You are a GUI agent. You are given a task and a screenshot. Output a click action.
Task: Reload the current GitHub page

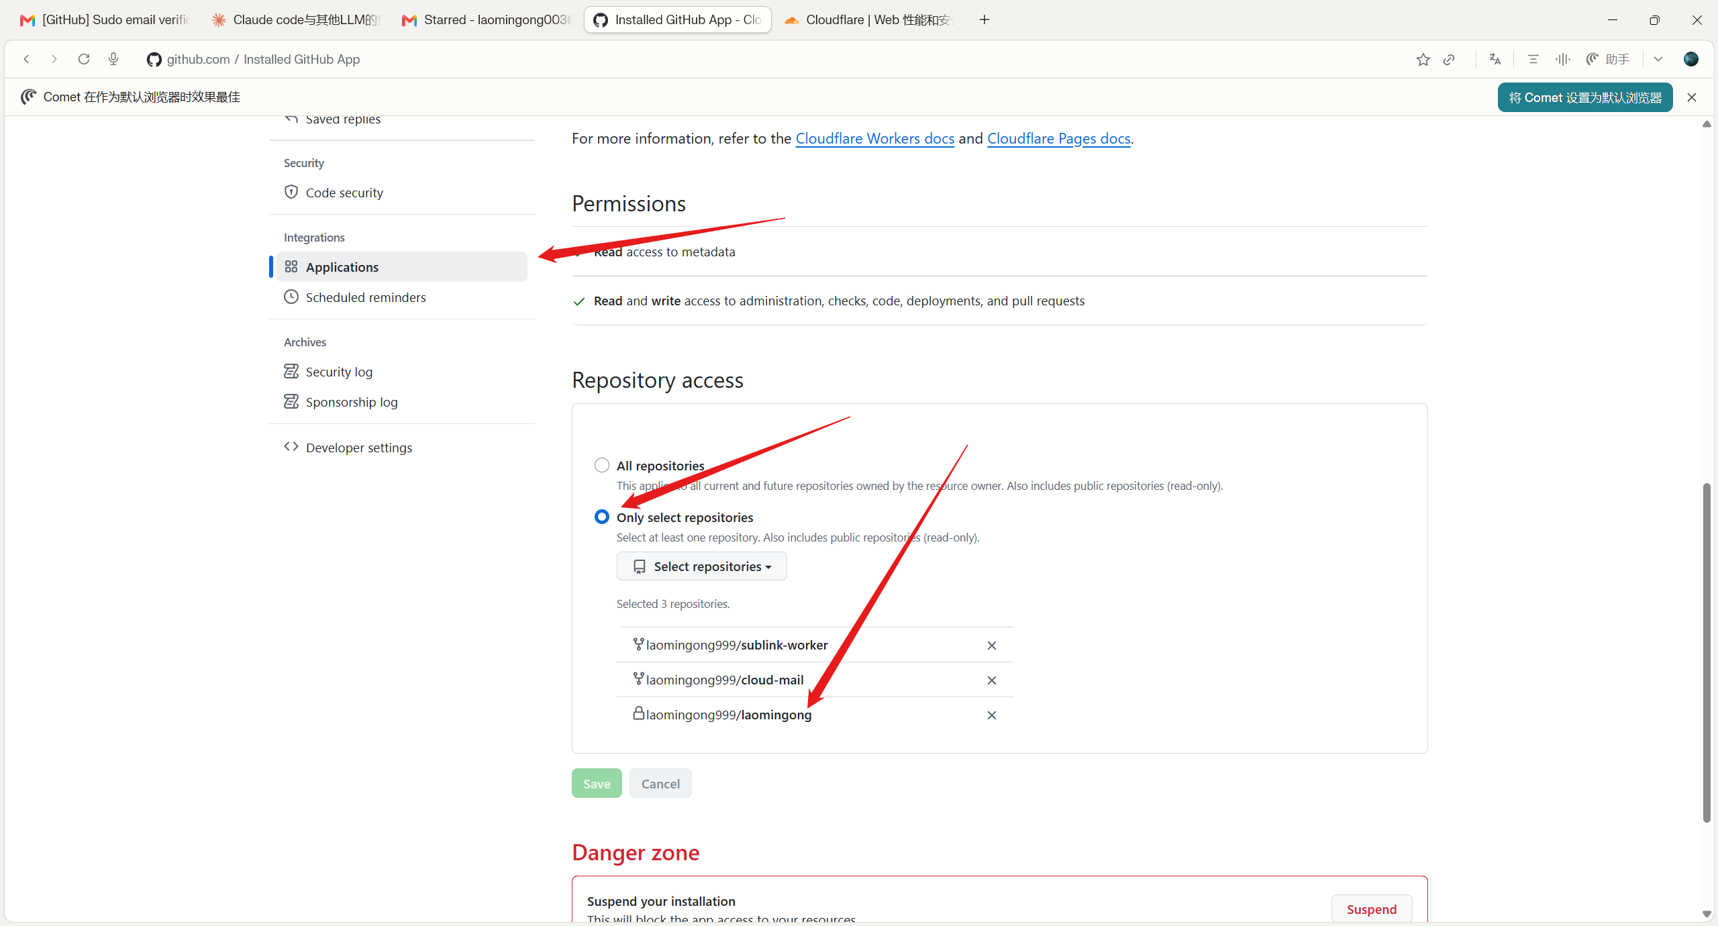[84, 59]
